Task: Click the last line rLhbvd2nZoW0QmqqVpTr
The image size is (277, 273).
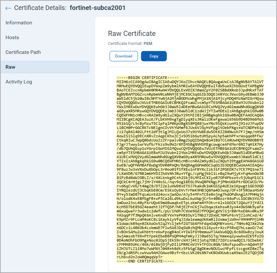Action: tap(139, 257)
